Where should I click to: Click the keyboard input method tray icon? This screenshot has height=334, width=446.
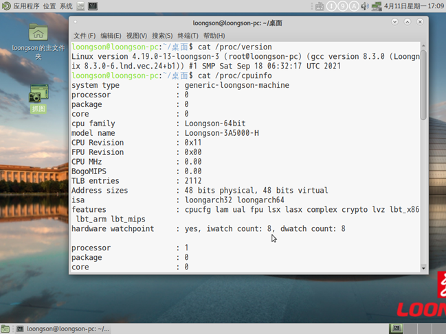pos(320,6)
